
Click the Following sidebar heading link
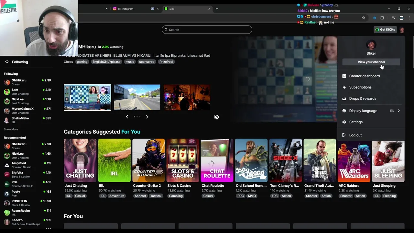(20, 62)
